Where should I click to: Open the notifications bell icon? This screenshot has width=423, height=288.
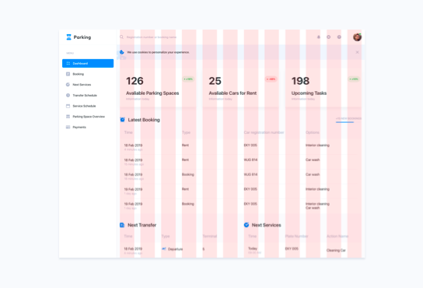(319, 37)
